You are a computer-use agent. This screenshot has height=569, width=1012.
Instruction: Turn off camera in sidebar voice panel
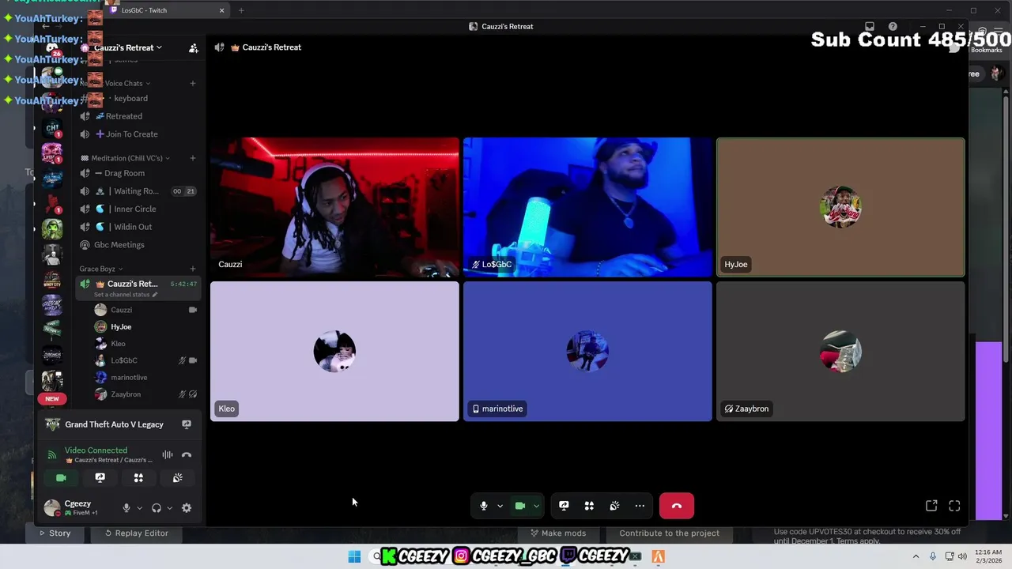(61, 478)
